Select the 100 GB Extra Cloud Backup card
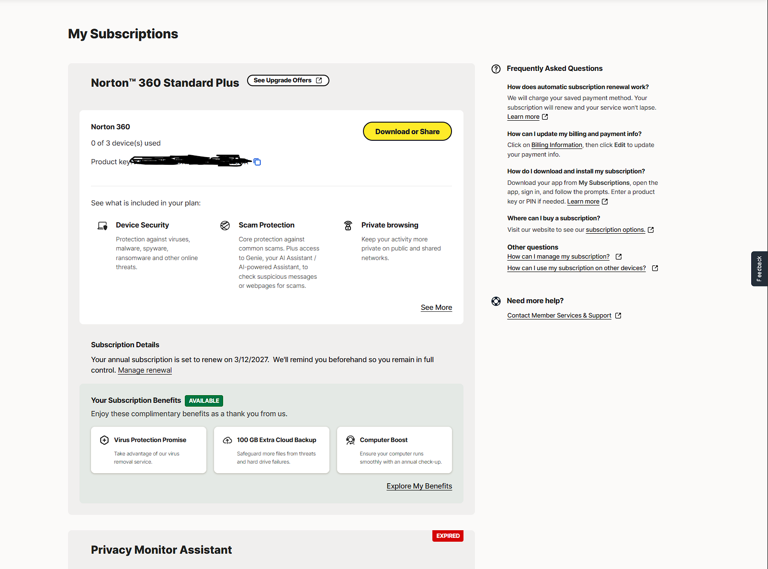 pos(271,450)
